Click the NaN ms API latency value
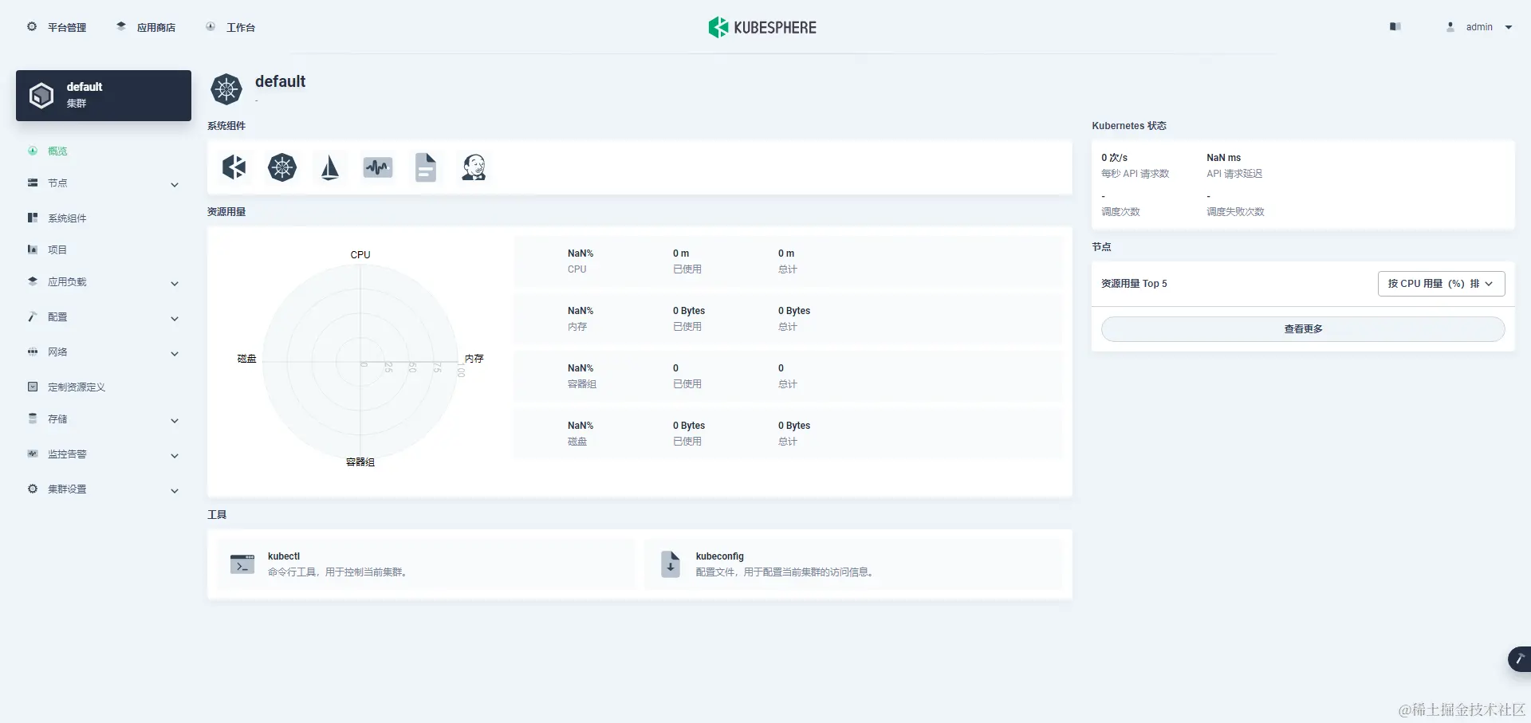 pyautogui.click(x=1224, y=158)
